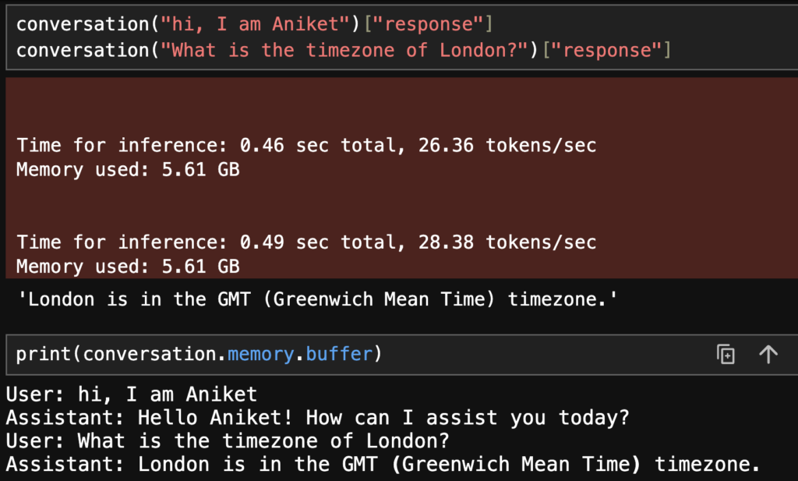This screenshot has height=481, width=798.
Task: Click the quoted 'London is in the GMT' result
Action: pyautogui.click(x=318, y=299)
